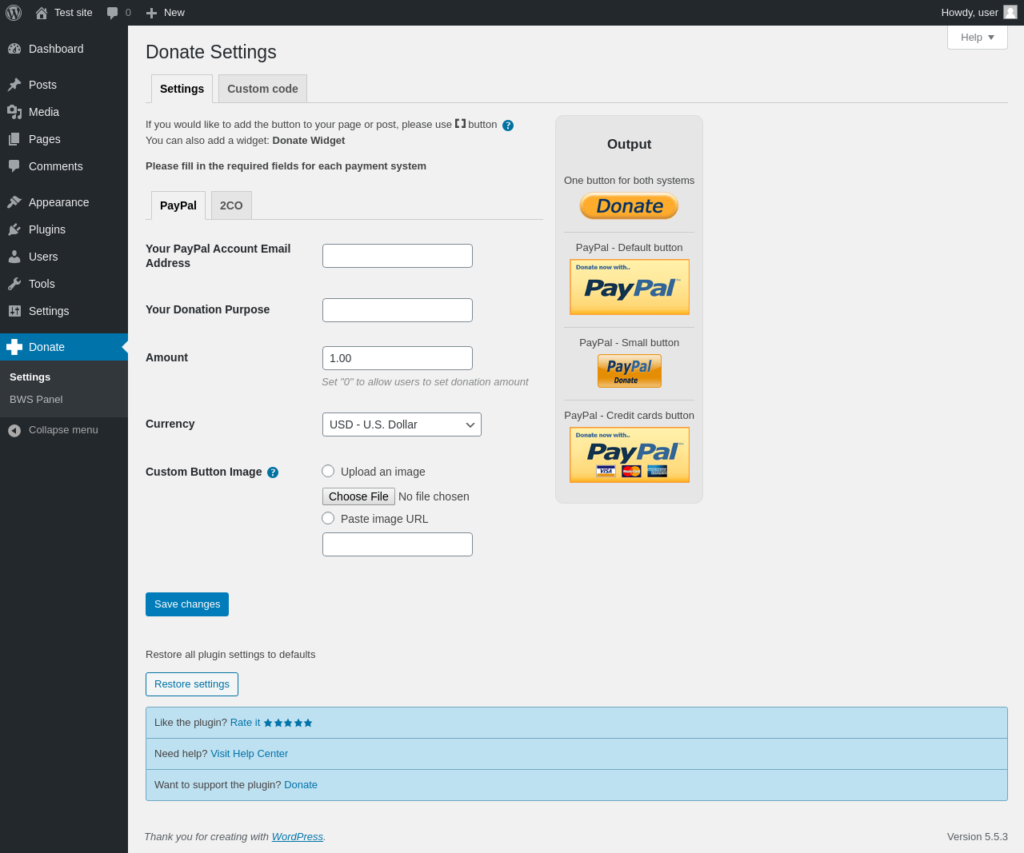Viewport: 1024px width, 853px height.
Task: Open the user avatar icon
Action: tap(1010, 12)
